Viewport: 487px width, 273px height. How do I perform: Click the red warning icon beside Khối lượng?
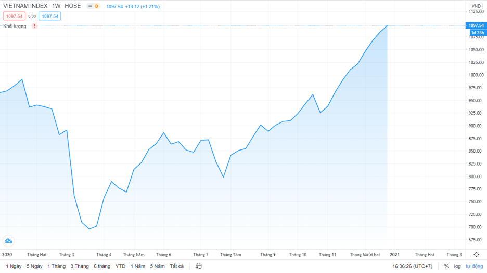(34, 26)
